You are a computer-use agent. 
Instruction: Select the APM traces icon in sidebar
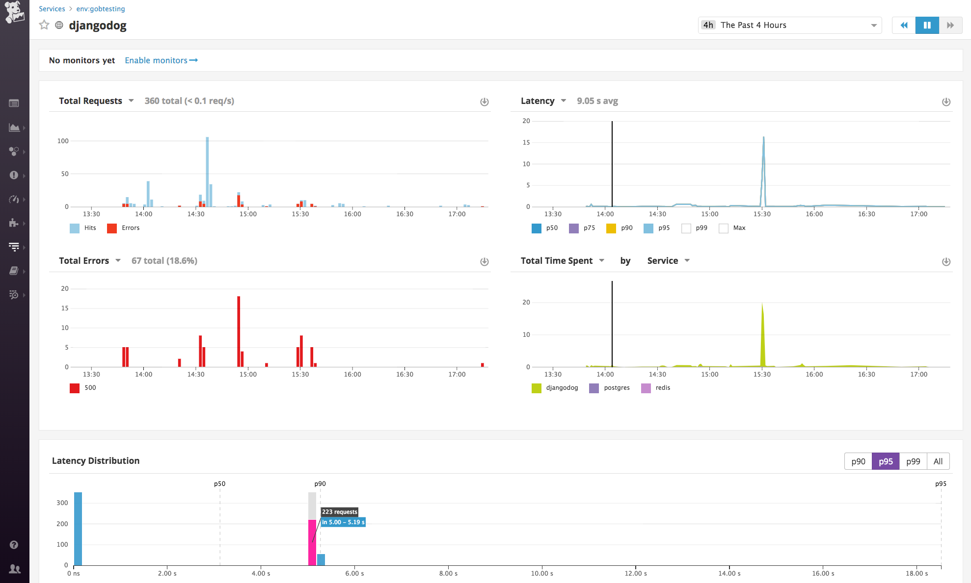click(x=14, y=247)
